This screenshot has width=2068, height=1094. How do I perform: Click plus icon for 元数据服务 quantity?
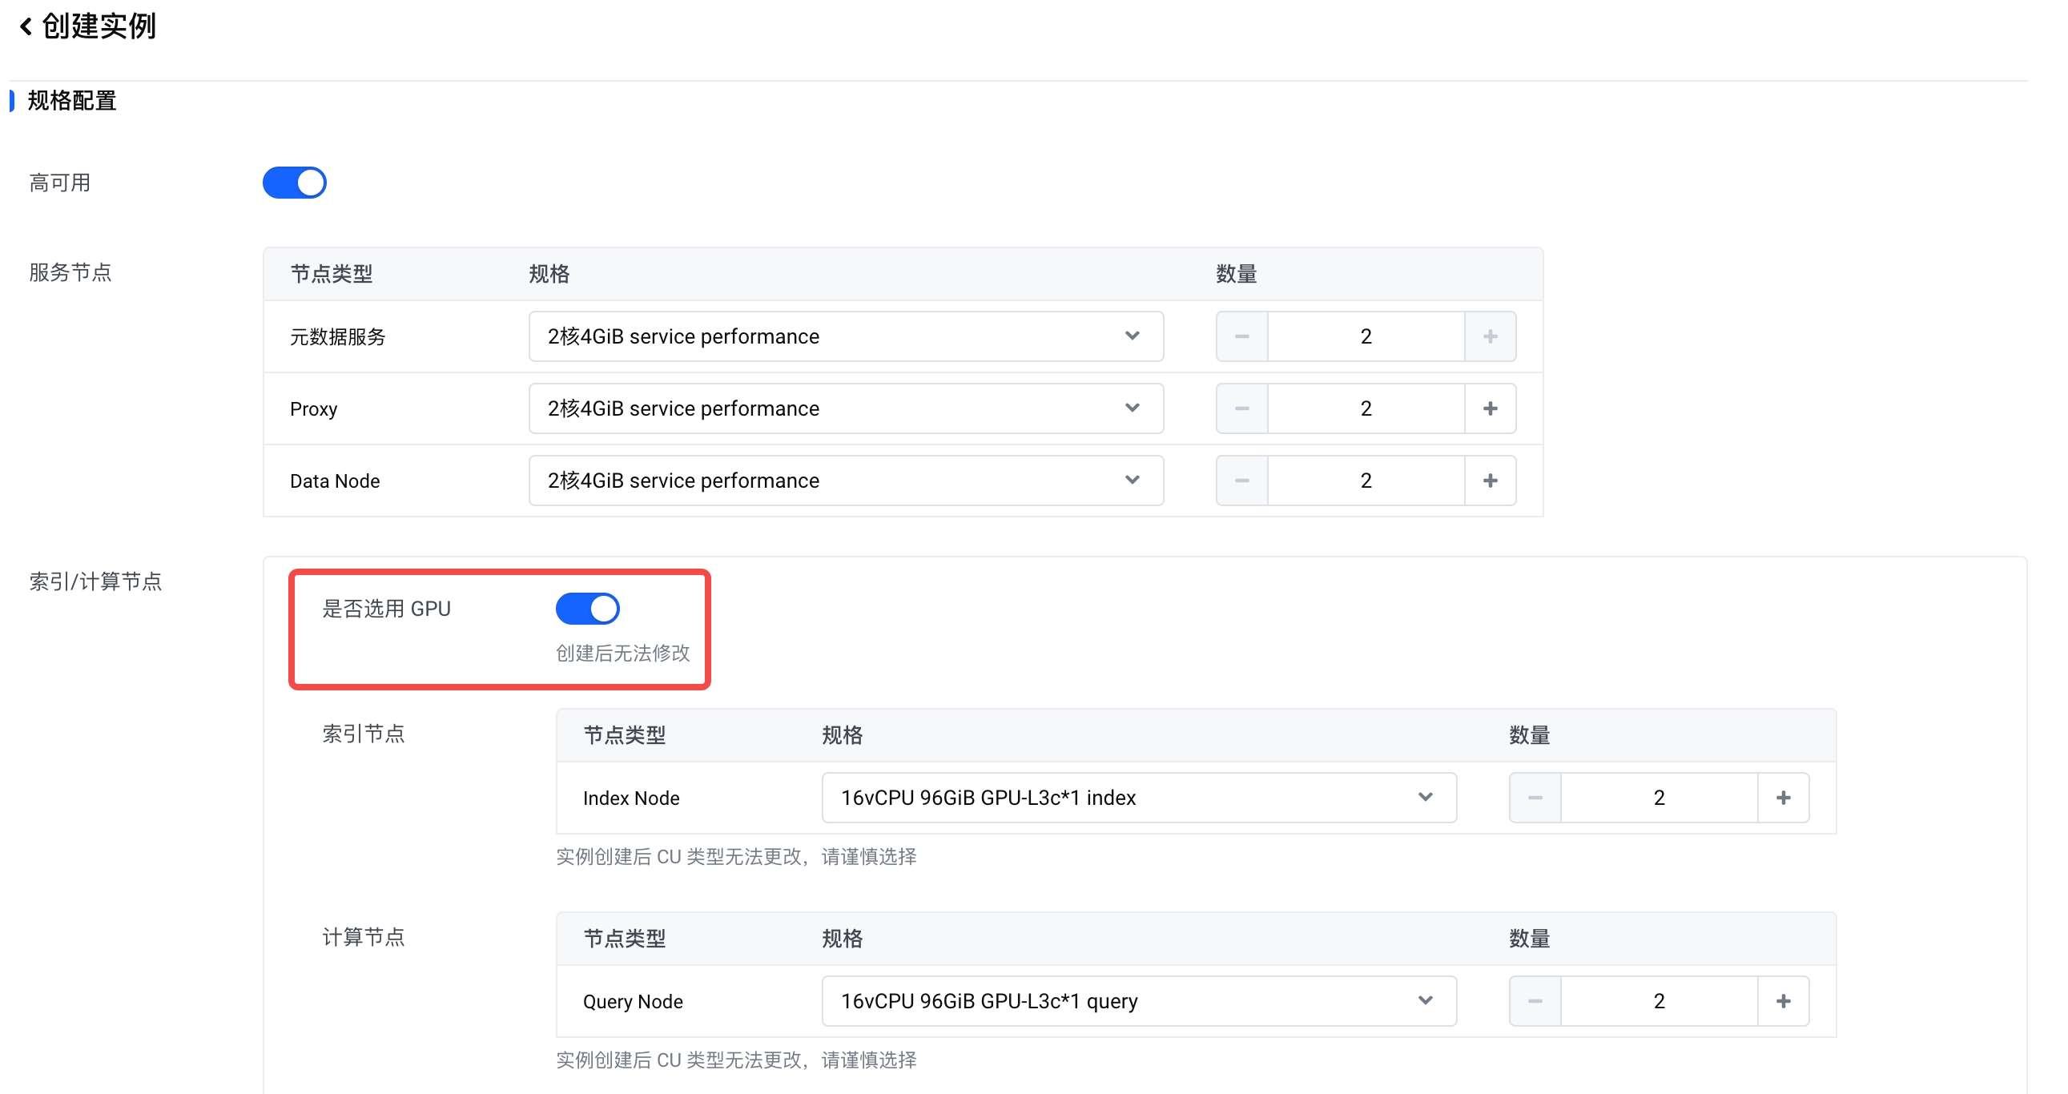pos(1490,336)
